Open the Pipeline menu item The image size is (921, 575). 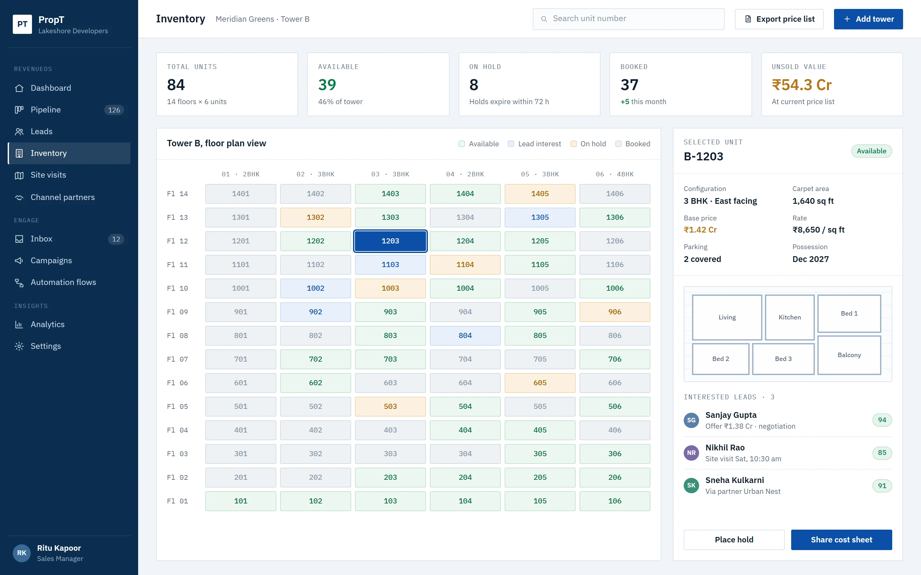pyautogui.click(x=69, y=110)
